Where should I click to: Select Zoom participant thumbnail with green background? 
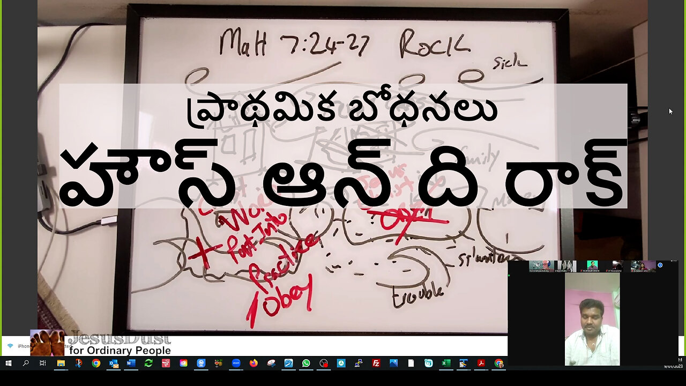(x=592, y=266)
